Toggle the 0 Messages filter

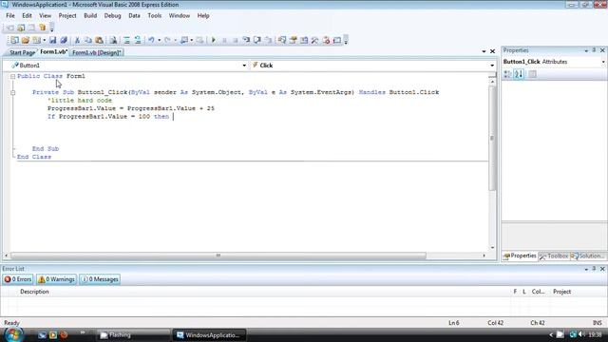pos(100,279)
